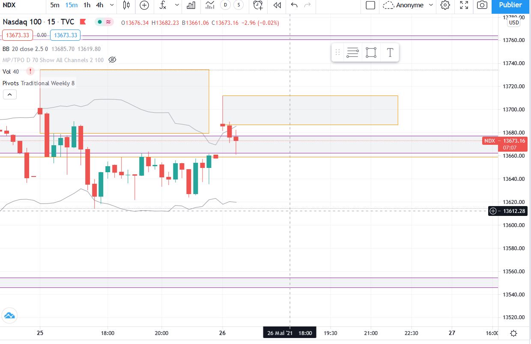Click the TradingView cloud logo
The width and height of the screenshot is (531, 344).
9,316
